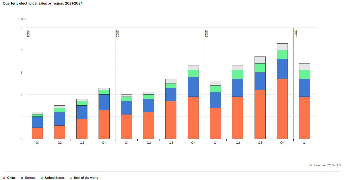Open the IEA Licence CC BY 4.0 link
The height and width of the screenshot is (180, 345).
324,165
